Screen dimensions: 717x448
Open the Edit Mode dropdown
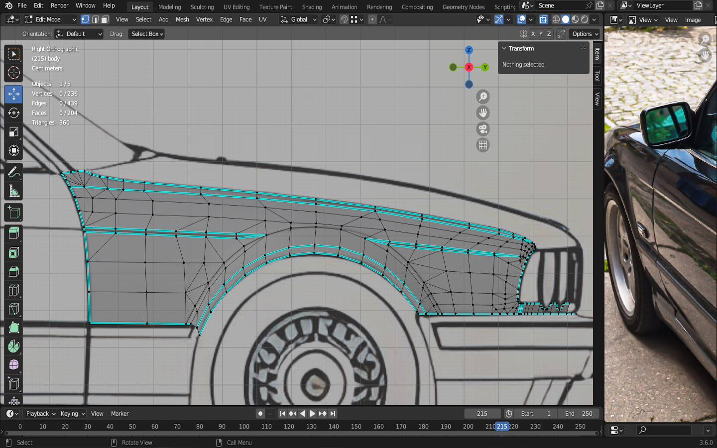tap(50, 19)
